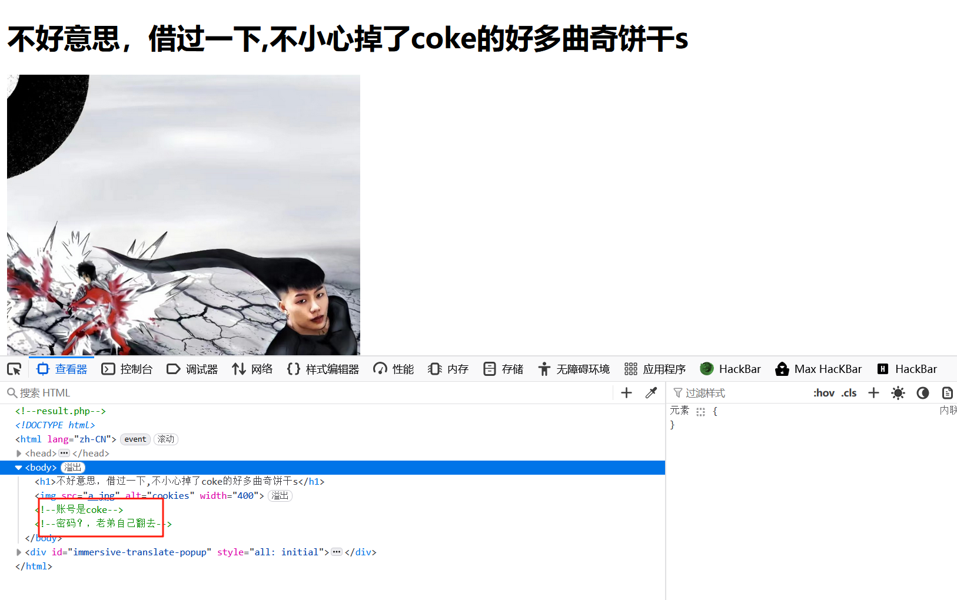Switch to the 控制台 console tab
The width and height of the screenshot is (957, 600).
[127, 369]
